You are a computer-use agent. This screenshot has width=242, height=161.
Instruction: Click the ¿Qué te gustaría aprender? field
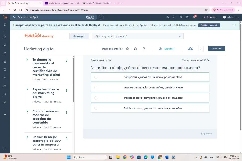[137, 36]
